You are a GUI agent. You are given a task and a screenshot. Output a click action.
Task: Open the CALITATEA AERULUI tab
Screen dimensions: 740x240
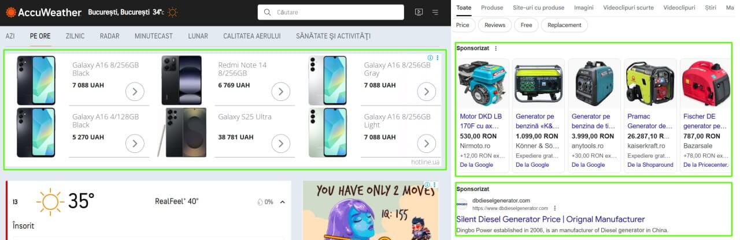point(252,36)
